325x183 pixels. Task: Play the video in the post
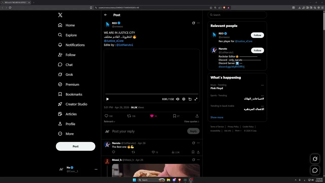pos(107,99)
